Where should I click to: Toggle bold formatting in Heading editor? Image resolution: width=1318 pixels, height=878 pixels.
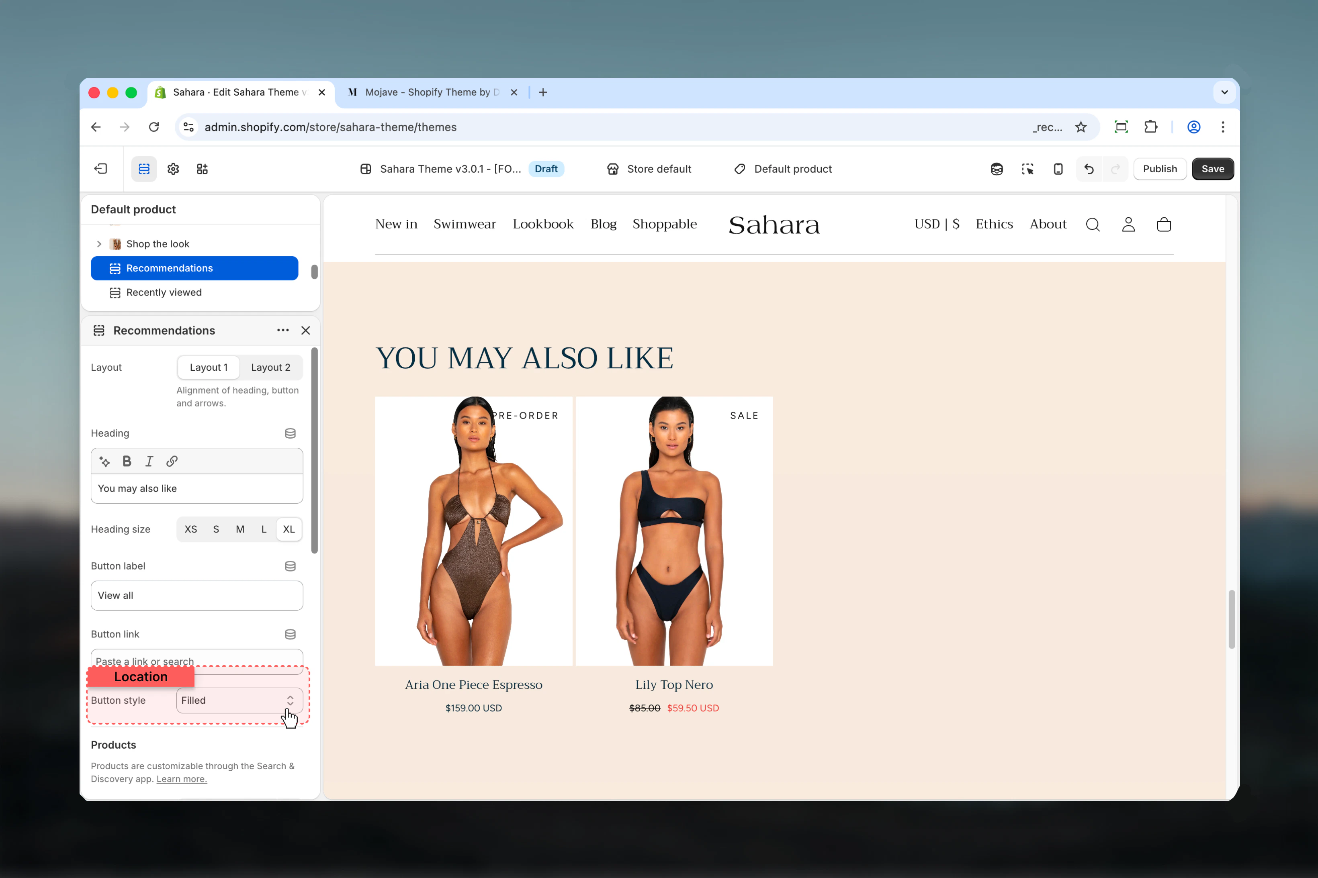(x=127, y=461)
